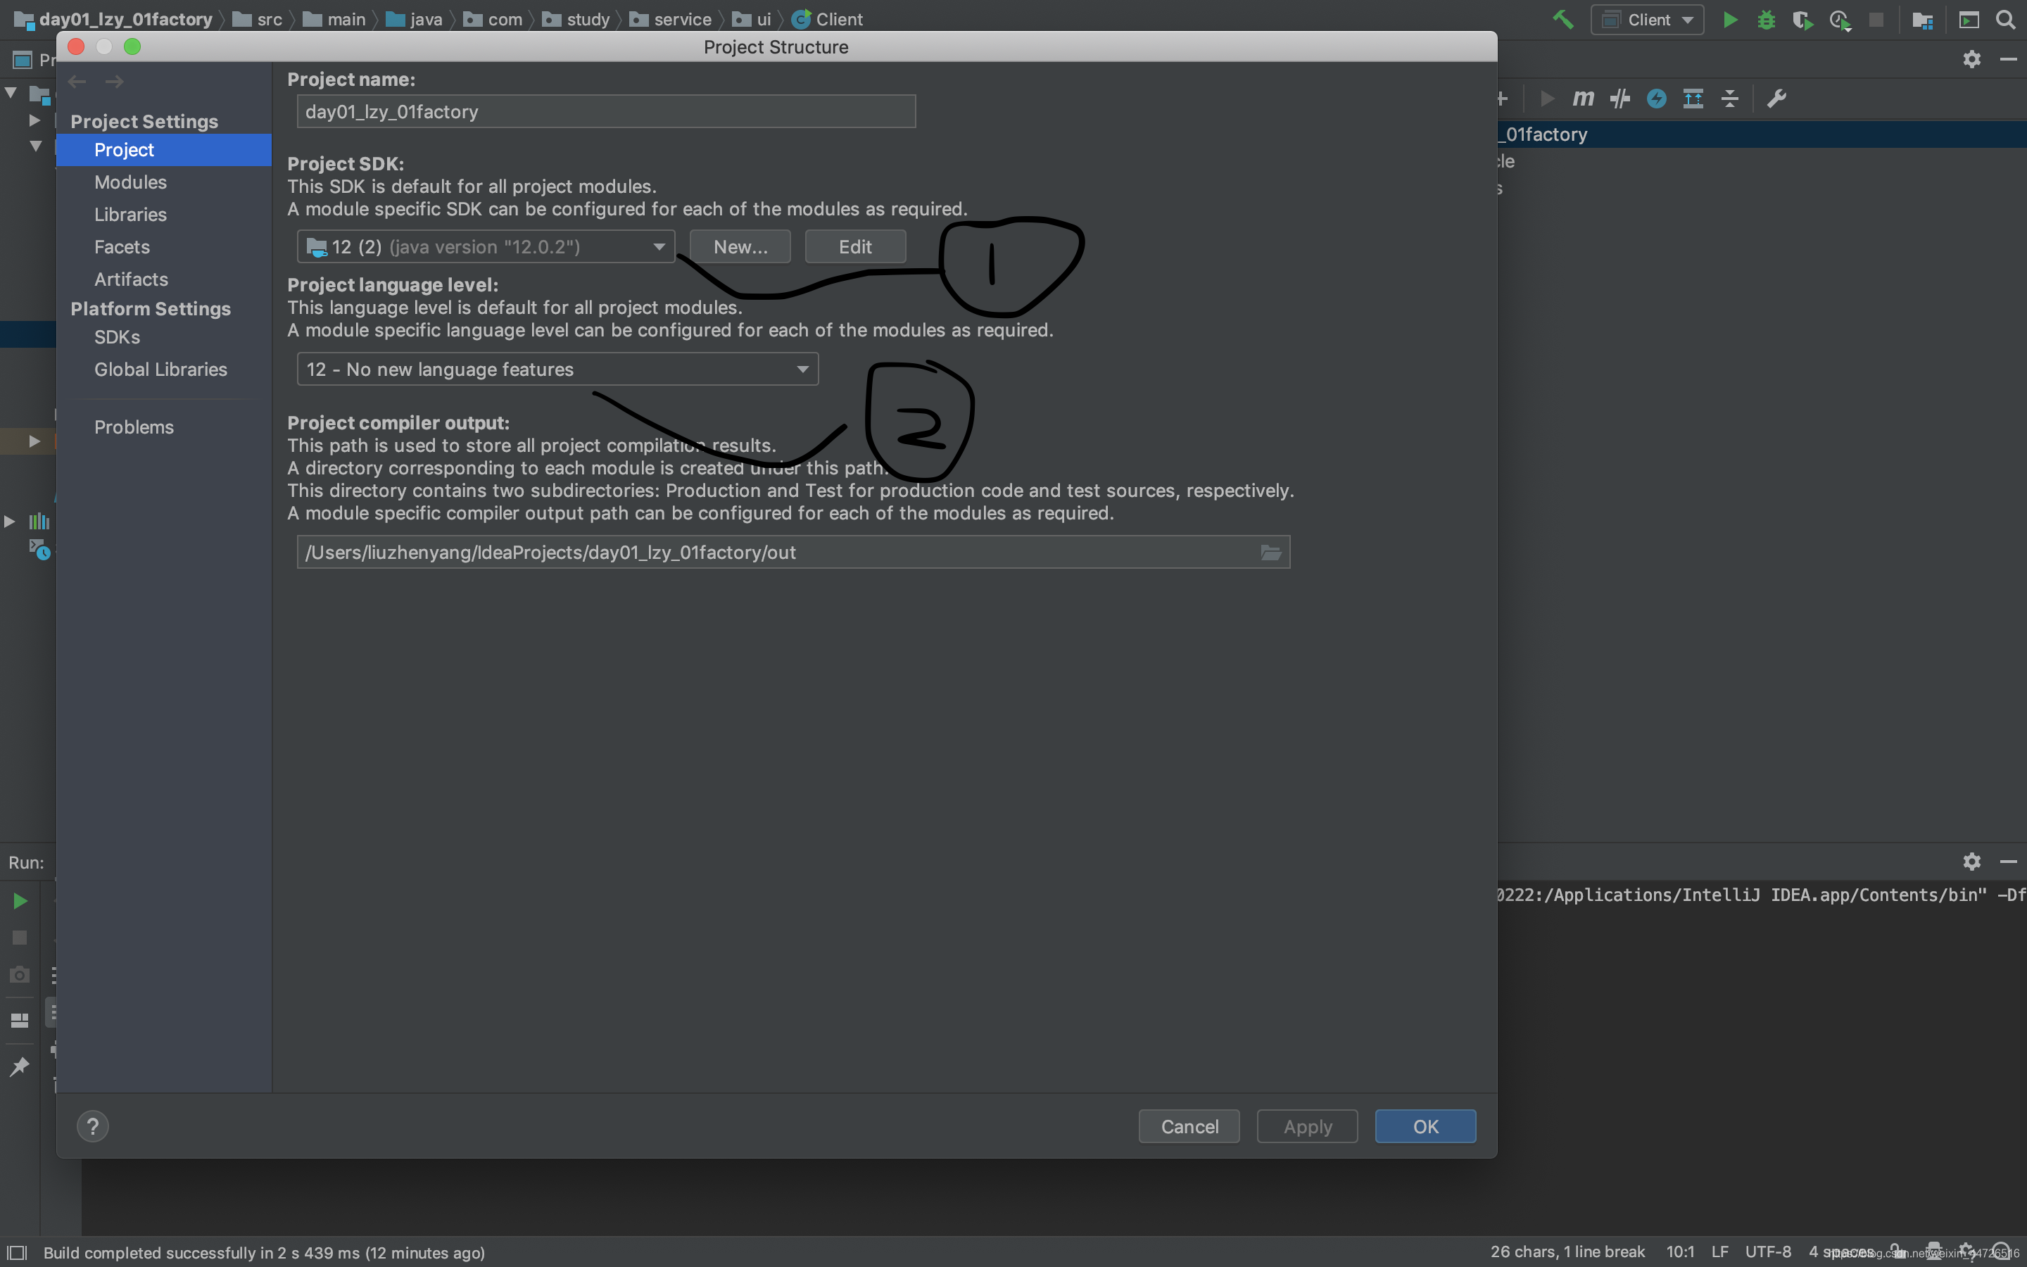Toggle tool window bars icon in status bar

(17, 1253)
